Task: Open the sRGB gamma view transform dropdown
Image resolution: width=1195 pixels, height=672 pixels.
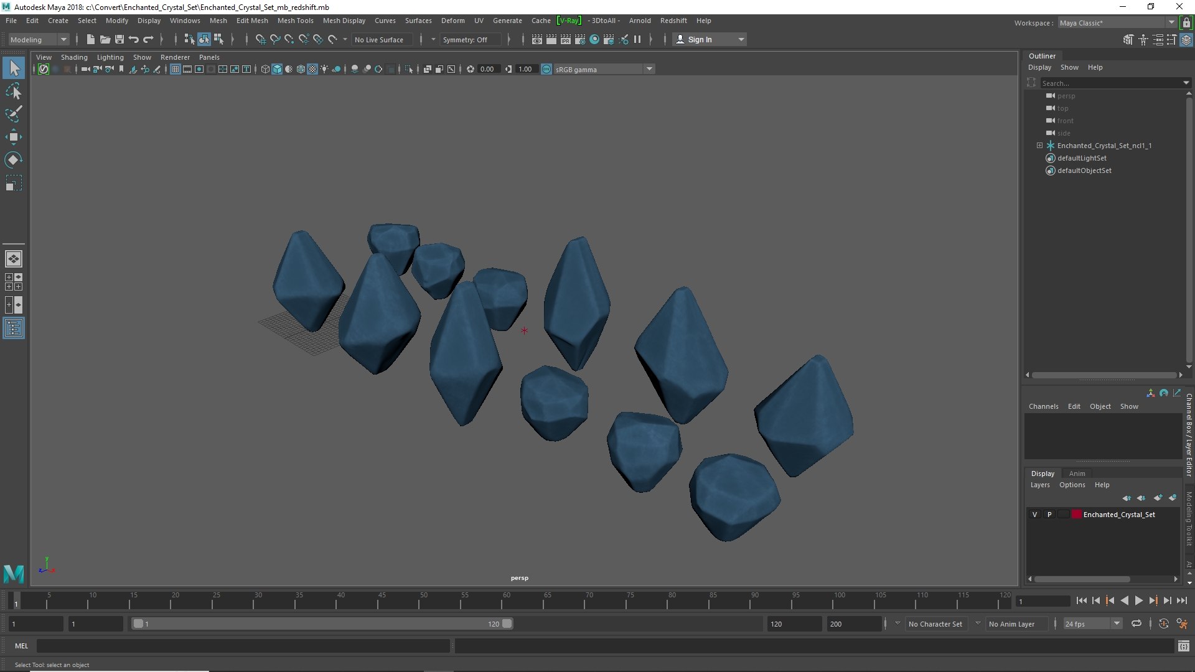Action: point(603,69)
